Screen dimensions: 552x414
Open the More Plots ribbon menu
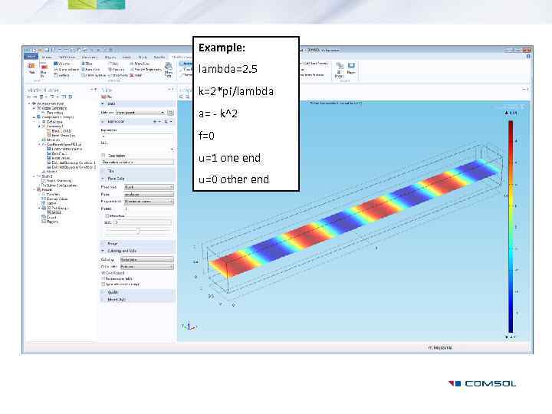coord(169,70)
